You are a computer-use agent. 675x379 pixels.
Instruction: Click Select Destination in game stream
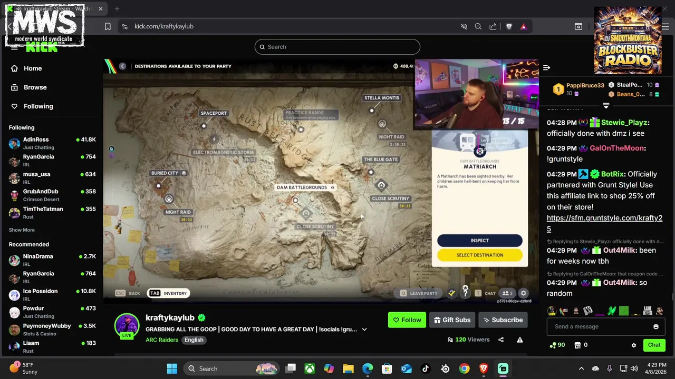480,255
